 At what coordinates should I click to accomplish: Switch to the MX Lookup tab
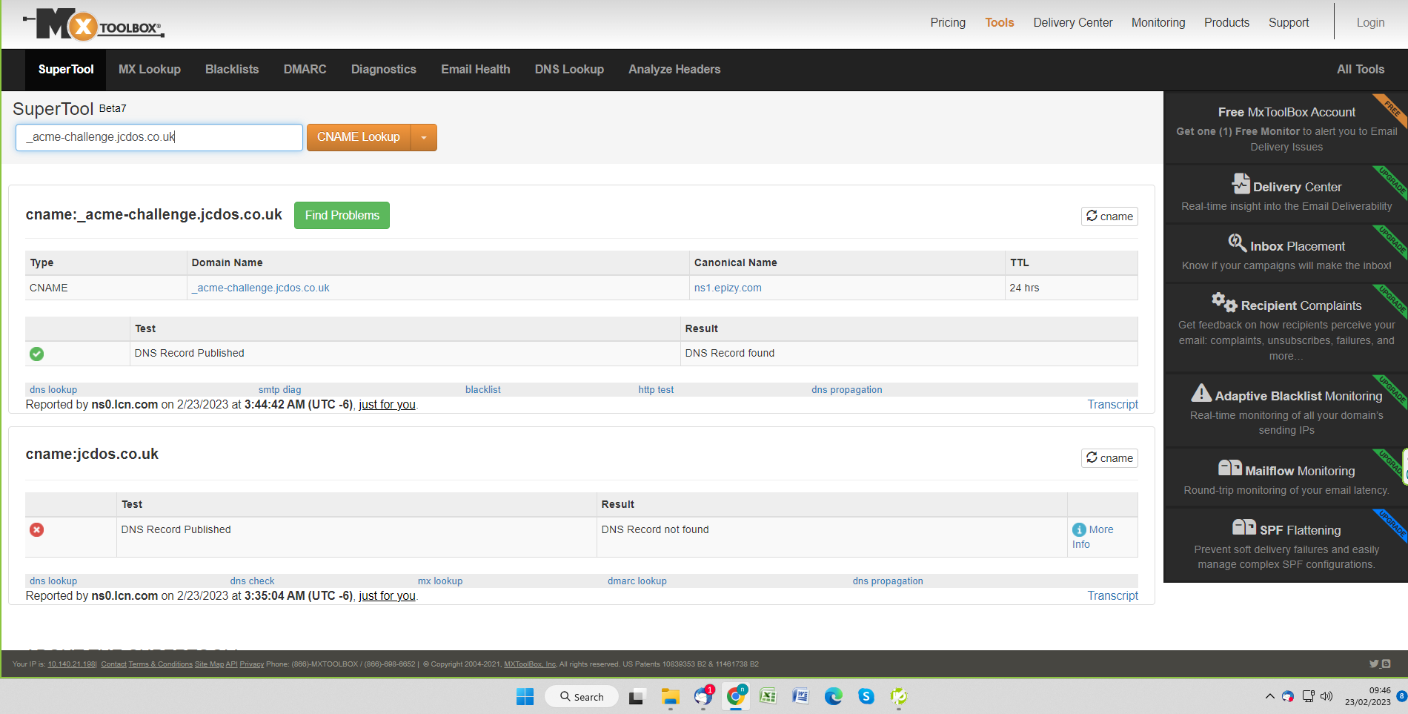click(x=150, y=70)
